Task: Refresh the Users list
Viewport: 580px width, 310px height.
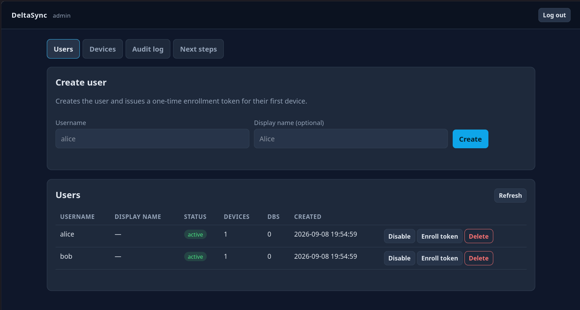Action: pyautogui.click(x=510, y=195)
